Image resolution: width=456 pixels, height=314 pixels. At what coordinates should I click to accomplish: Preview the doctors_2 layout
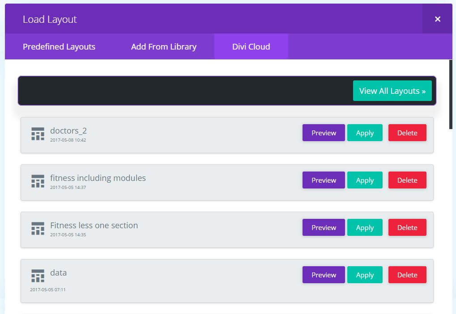324,133
